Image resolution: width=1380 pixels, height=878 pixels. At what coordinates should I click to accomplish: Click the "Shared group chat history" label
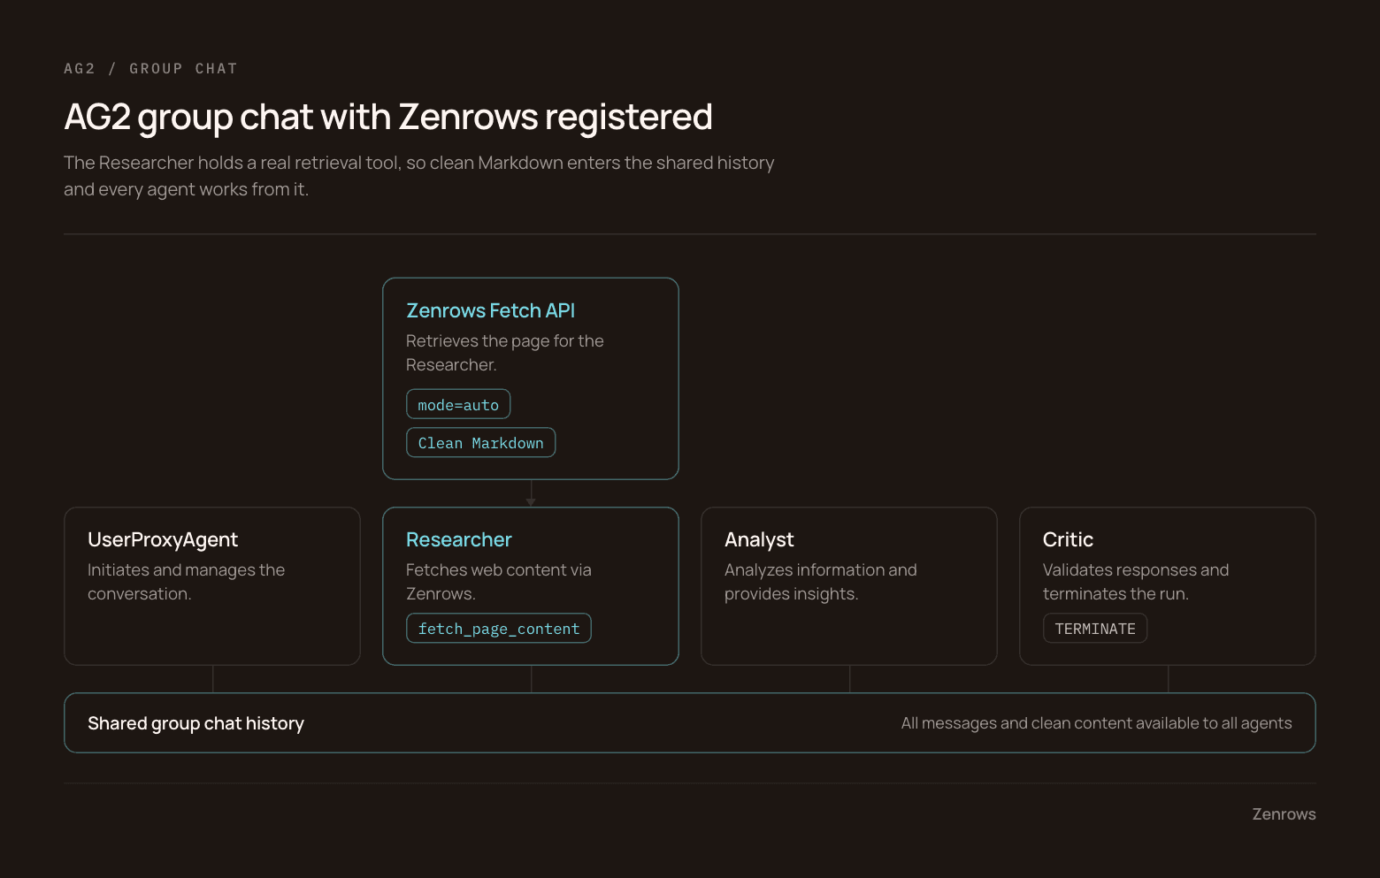coord(195,723)
